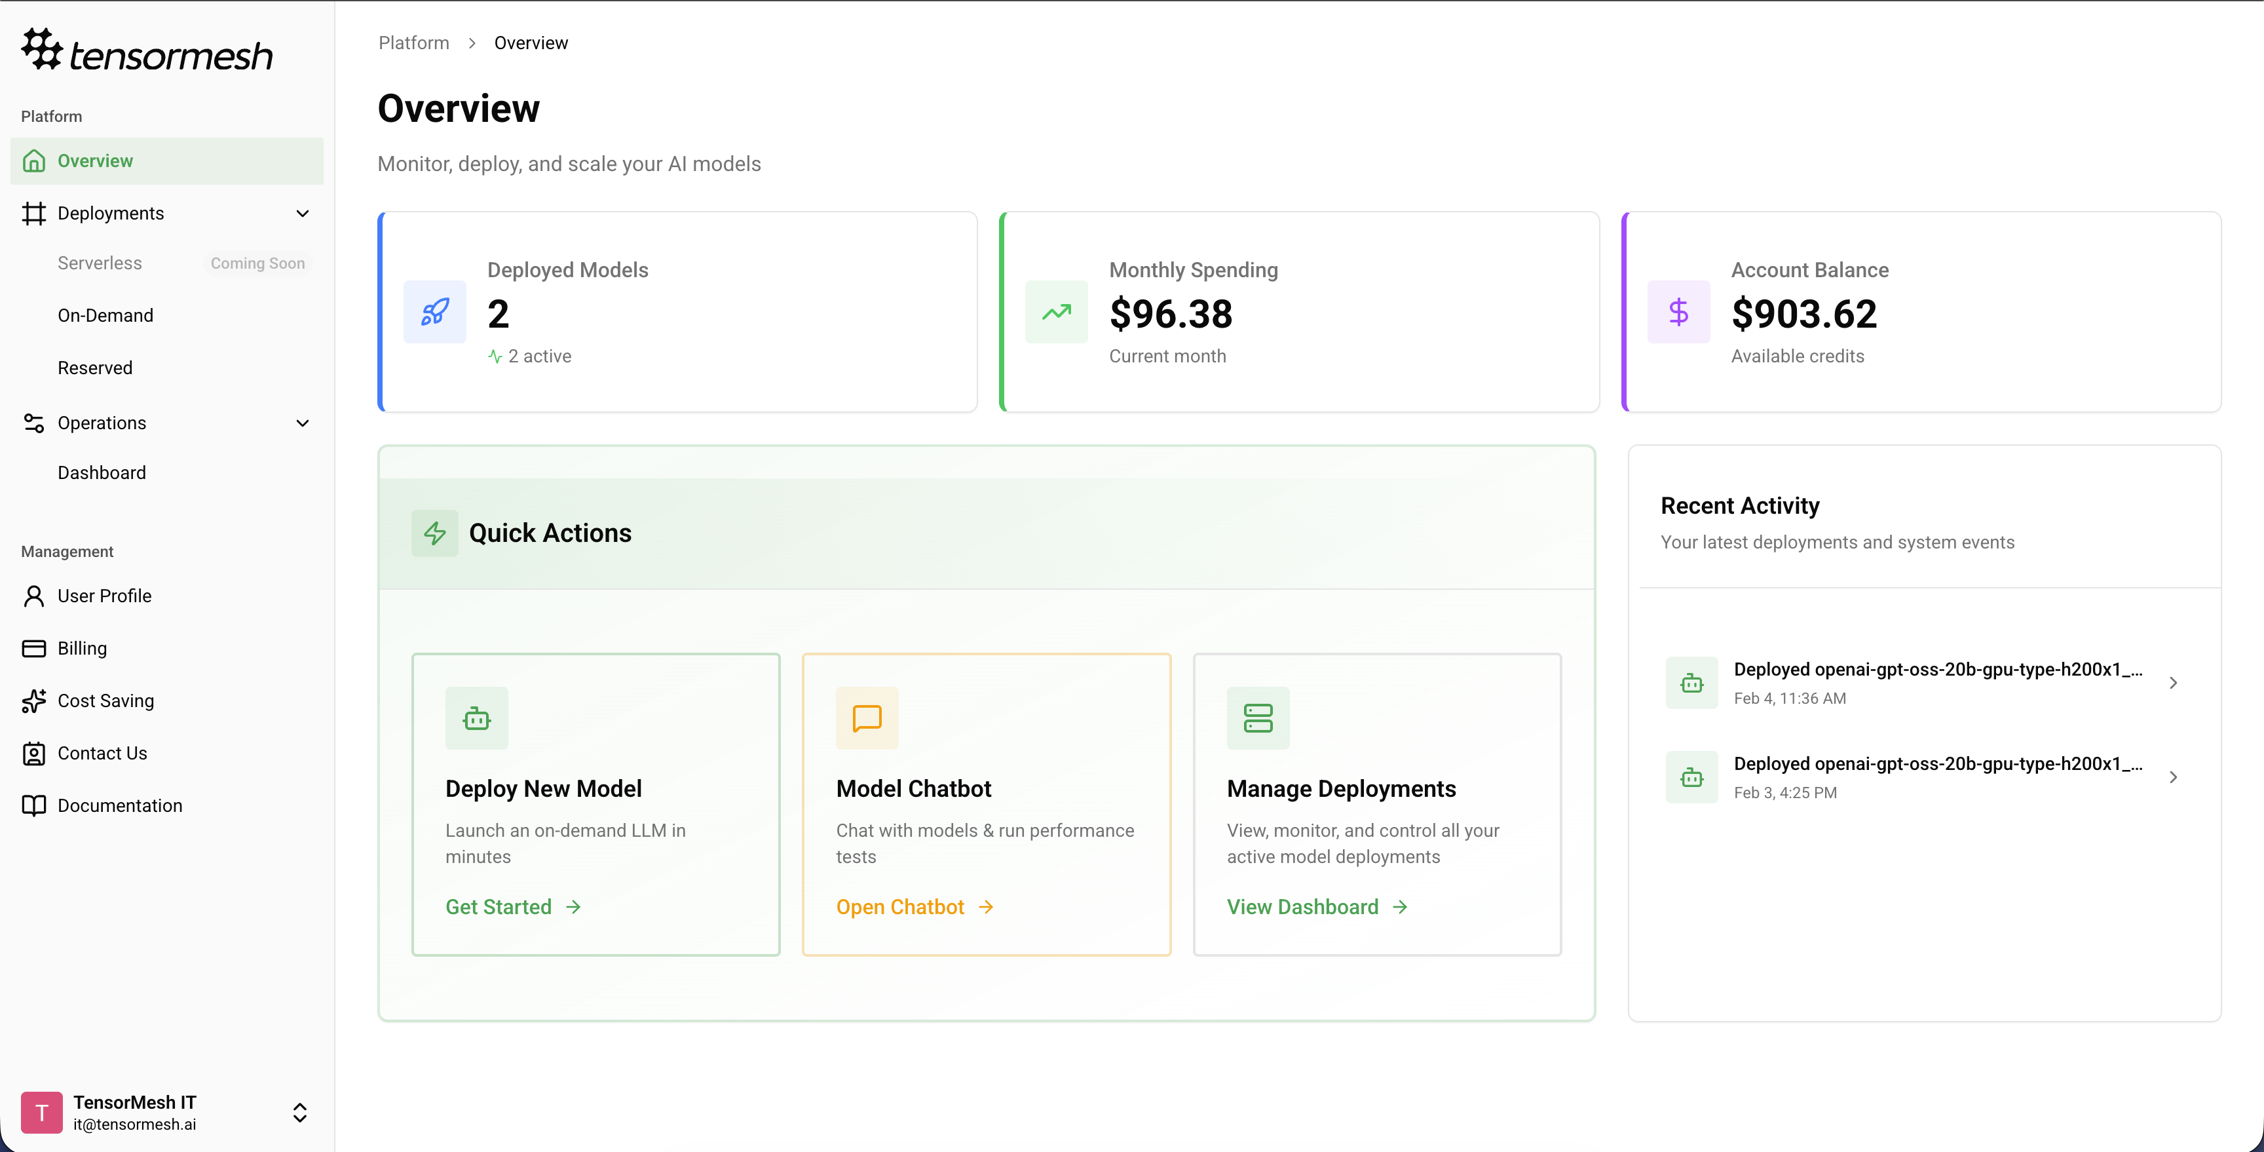The image size is (2264, 1152).
Task: Click the rocket icon on Deployed Models card
Action: pos(434,311)
